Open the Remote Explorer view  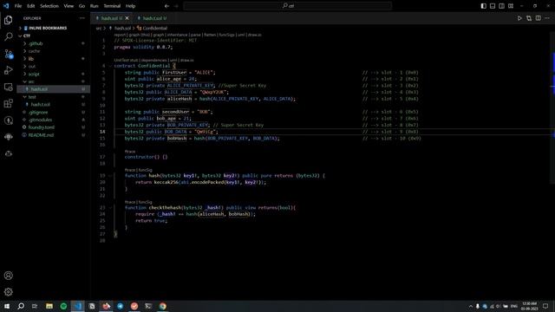tap(8, 87)
